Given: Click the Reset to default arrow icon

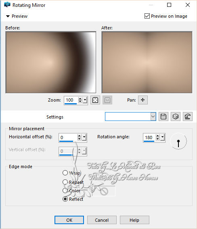Looking at the screenshot, I should click(188, 117).
